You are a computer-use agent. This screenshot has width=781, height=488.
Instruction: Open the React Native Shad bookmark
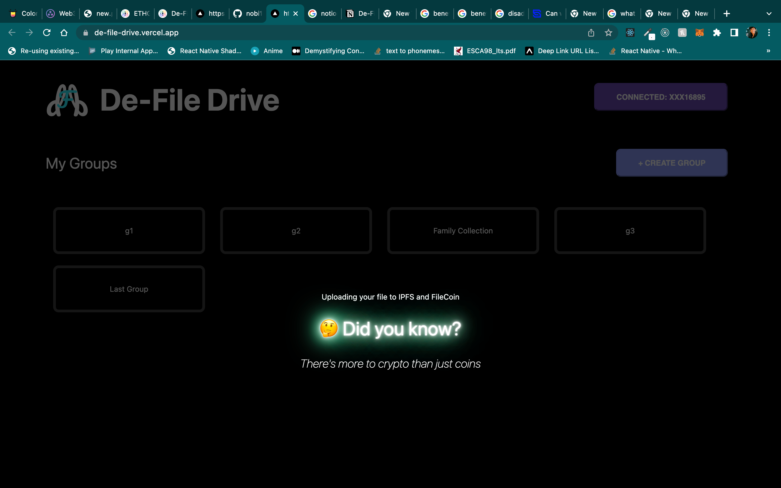pyautogui.click(x=205, y=51)
